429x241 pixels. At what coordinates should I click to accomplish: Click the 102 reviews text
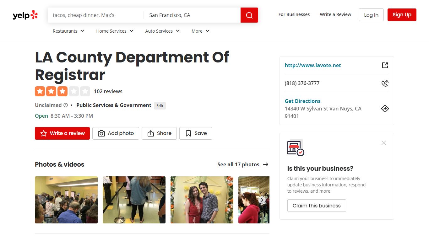108,91
